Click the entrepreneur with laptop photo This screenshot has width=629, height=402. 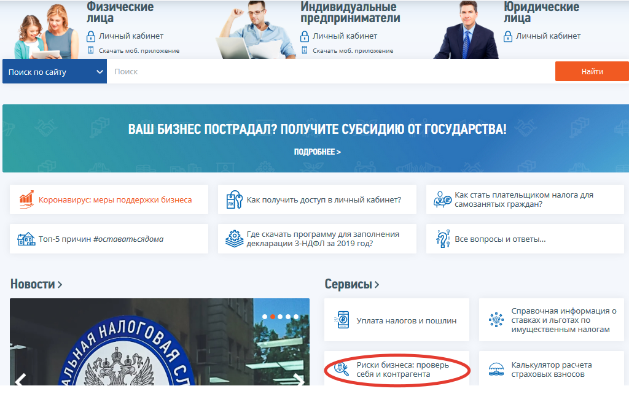coord(256,30)
